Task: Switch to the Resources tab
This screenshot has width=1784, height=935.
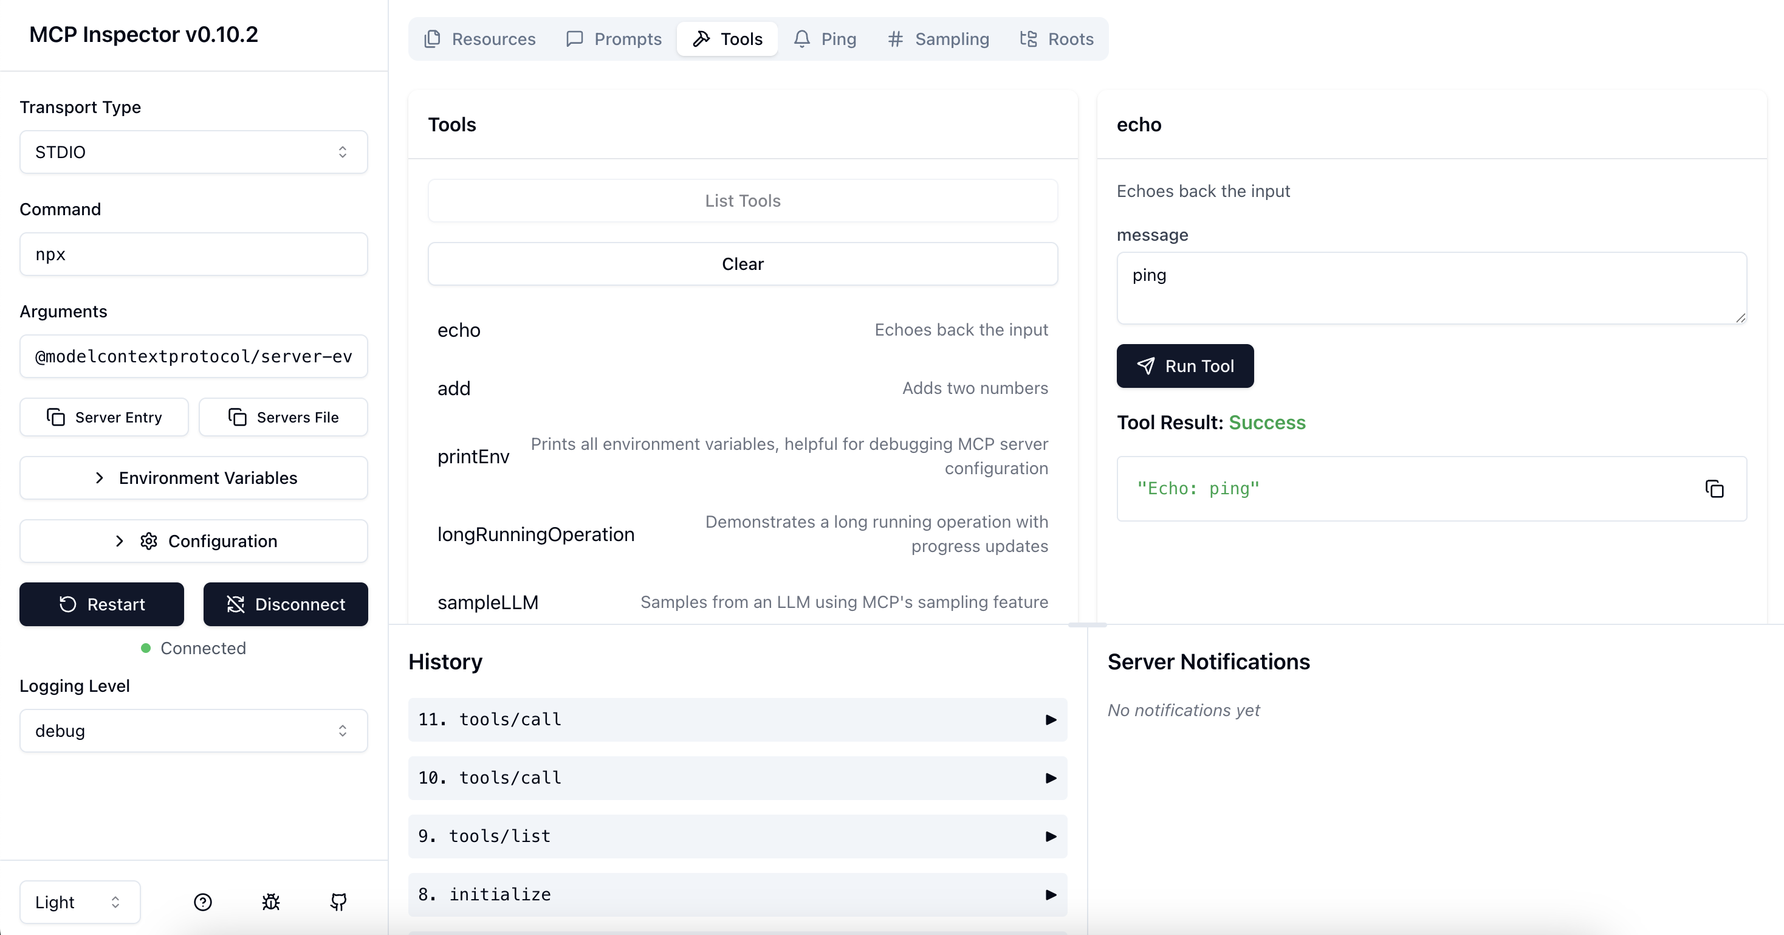Action: 479,39
